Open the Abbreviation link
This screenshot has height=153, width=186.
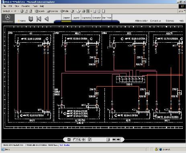click(141, 21)
